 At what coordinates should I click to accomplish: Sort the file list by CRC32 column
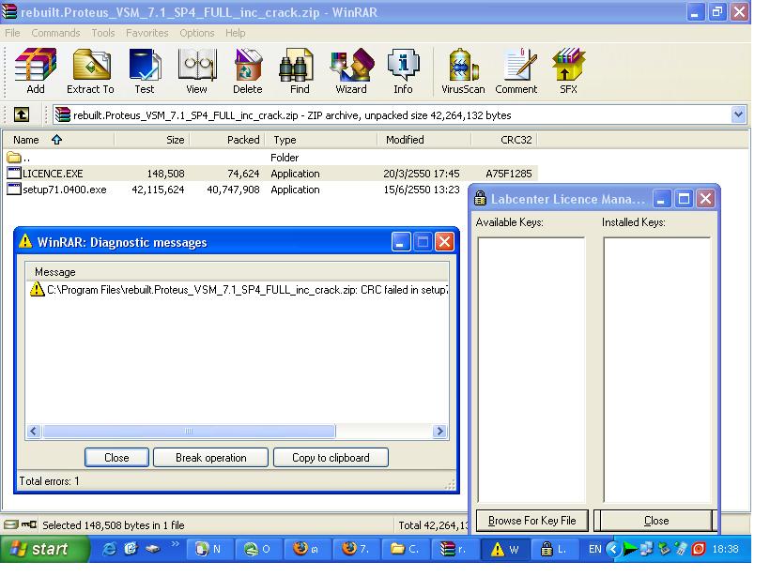click(x=504, y=140)
